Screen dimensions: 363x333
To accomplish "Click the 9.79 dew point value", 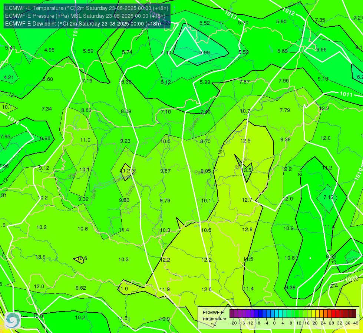I will pos(165,201).
